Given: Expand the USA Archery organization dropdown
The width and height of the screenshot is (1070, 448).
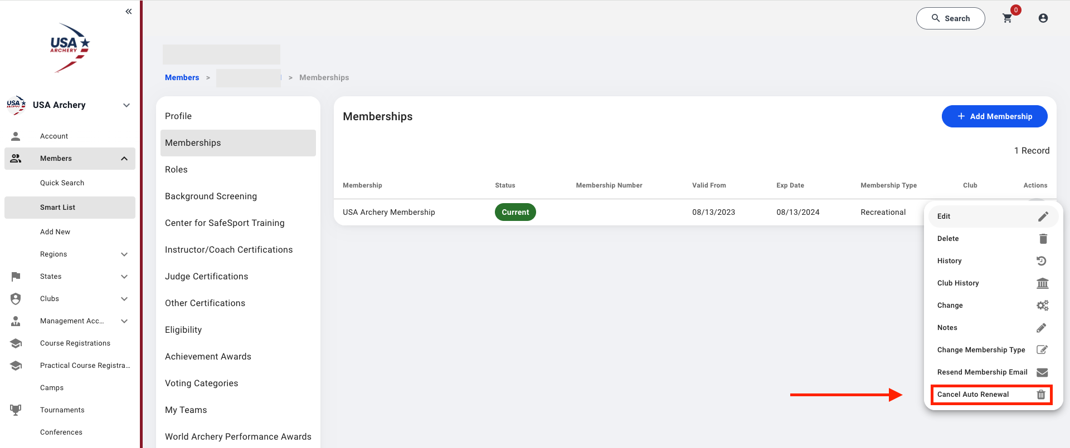Looking at the screenshot, I should (127, 105).
